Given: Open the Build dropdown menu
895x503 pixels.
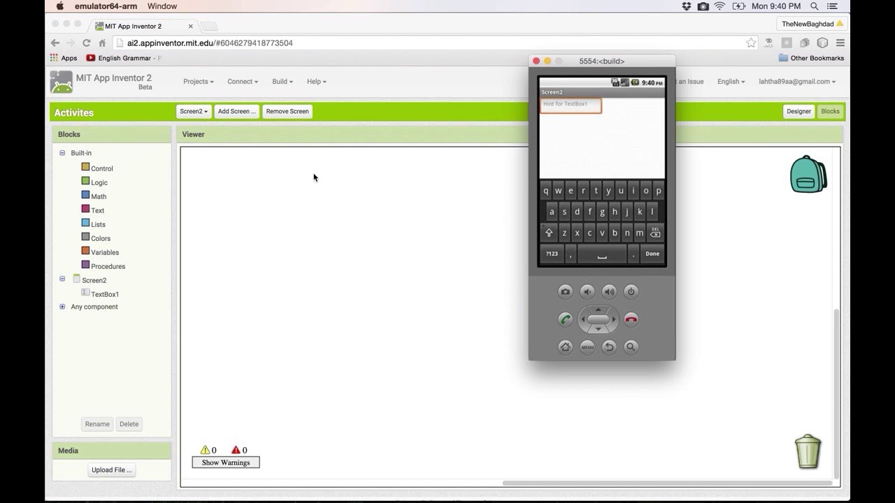Looking at the screenshot, I should [x=282, y=82].
